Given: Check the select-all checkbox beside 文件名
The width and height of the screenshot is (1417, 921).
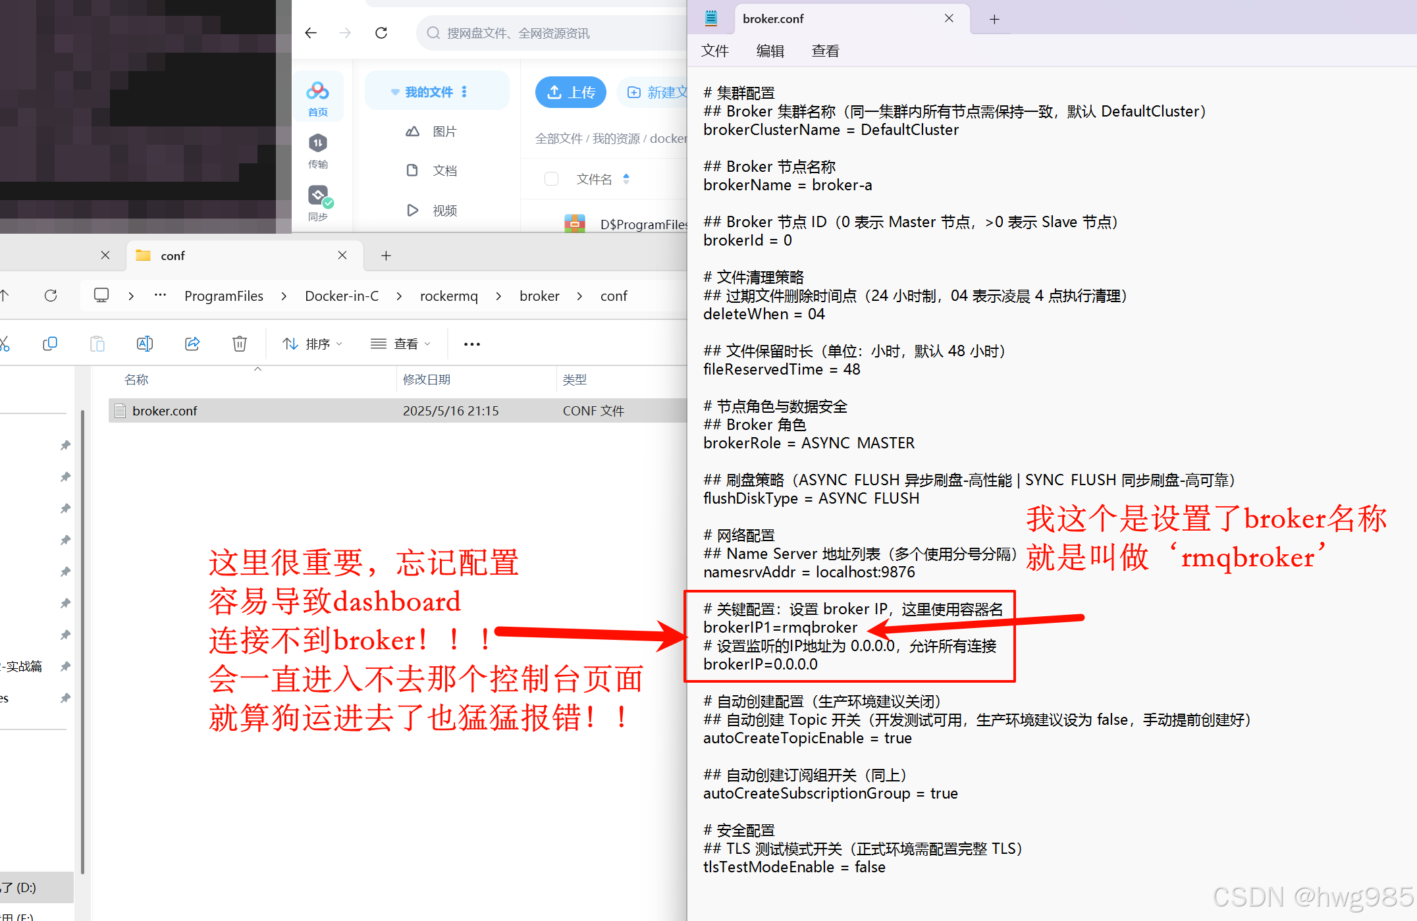Looking at the screenshot, I should point(552,179).
